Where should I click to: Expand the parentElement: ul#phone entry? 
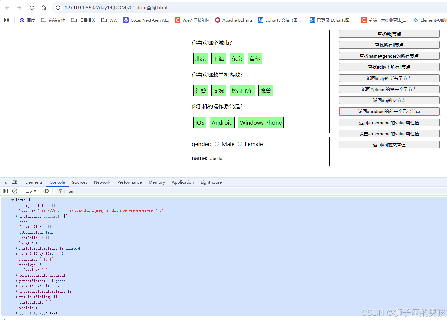point(17,281)
